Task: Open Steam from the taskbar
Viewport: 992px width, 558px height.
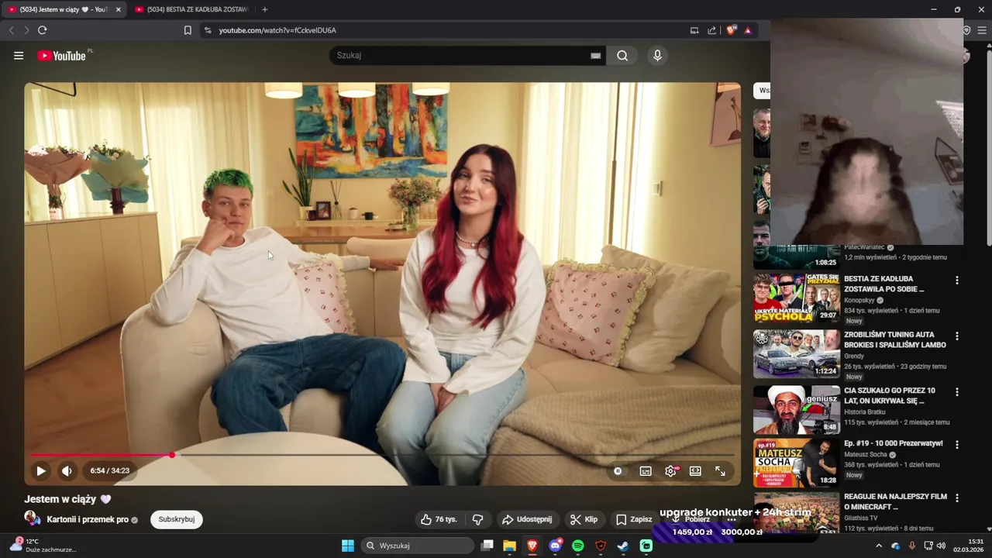Action: (623, 546)
